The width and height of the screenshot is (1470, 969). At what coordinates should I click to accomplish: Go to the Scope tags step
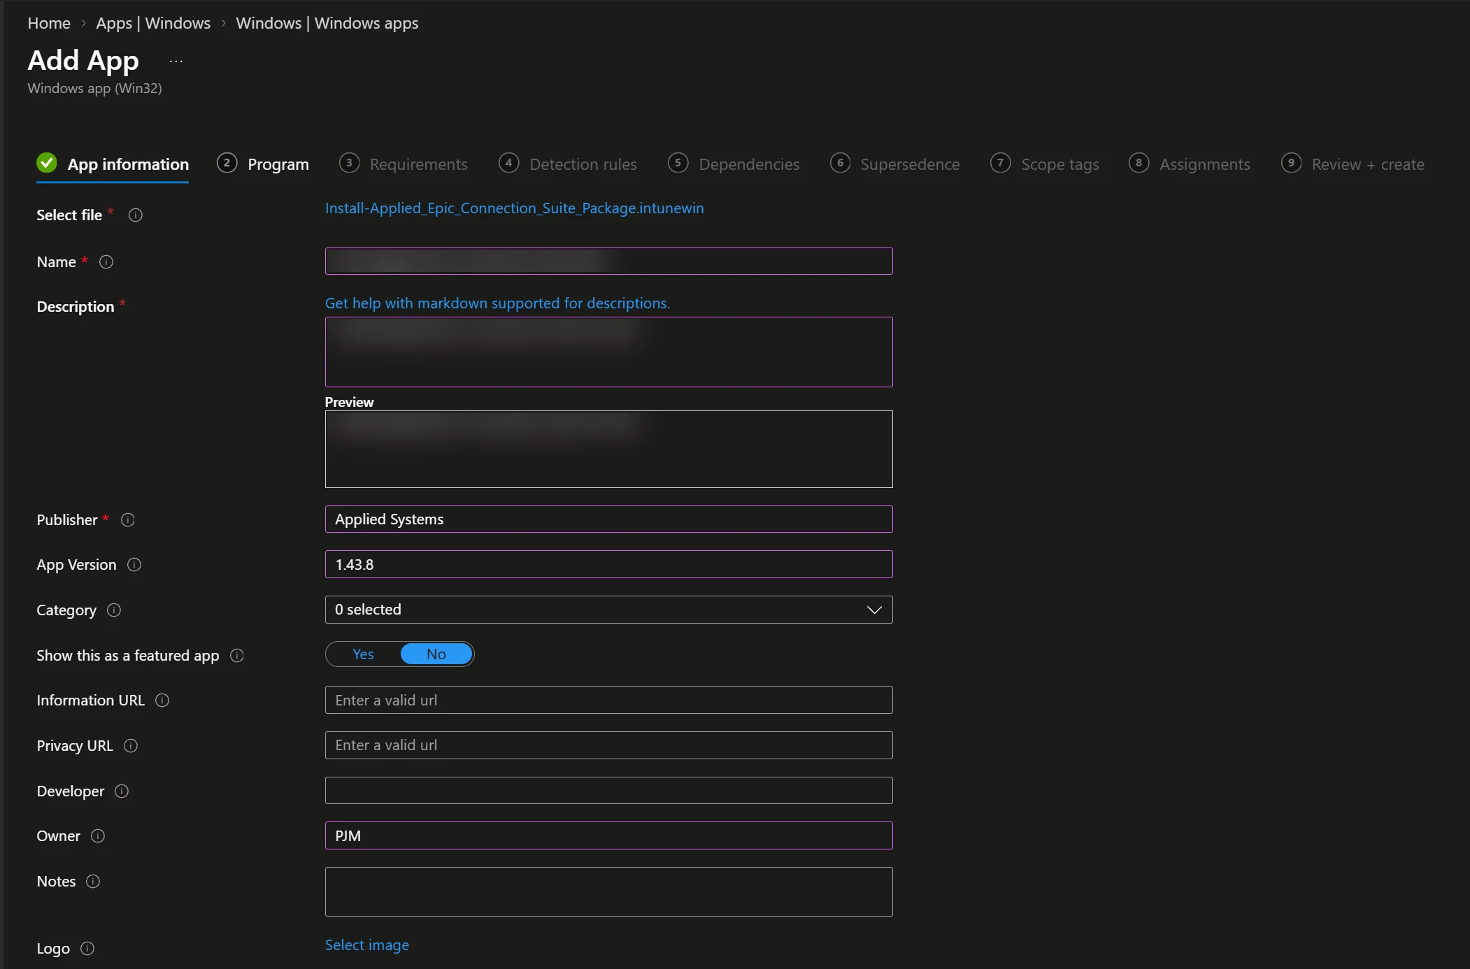point(1045,164)
